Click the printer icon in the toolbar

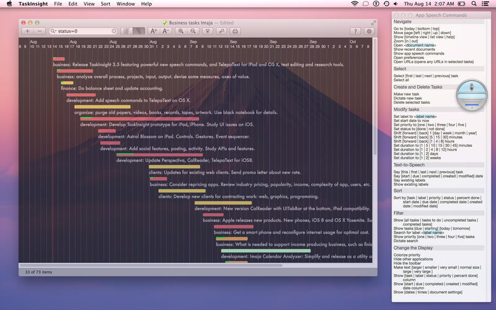[235, 31]
